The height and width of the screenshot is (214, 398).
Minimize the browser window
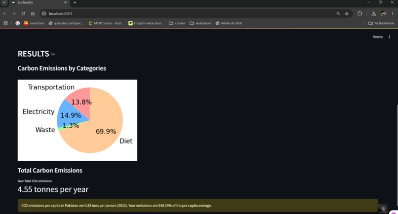(x=368, y=2)
